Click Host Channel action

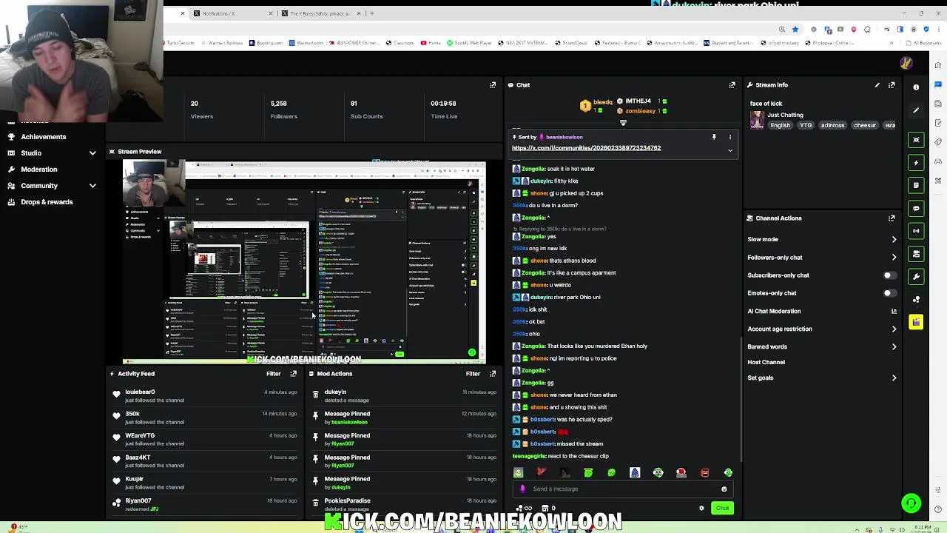click(x=766, y=362)
